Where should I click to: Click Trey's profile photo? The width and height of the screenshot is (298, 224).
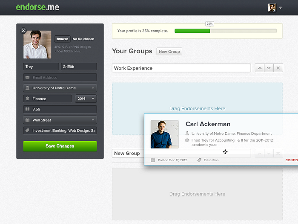[37, 44]
